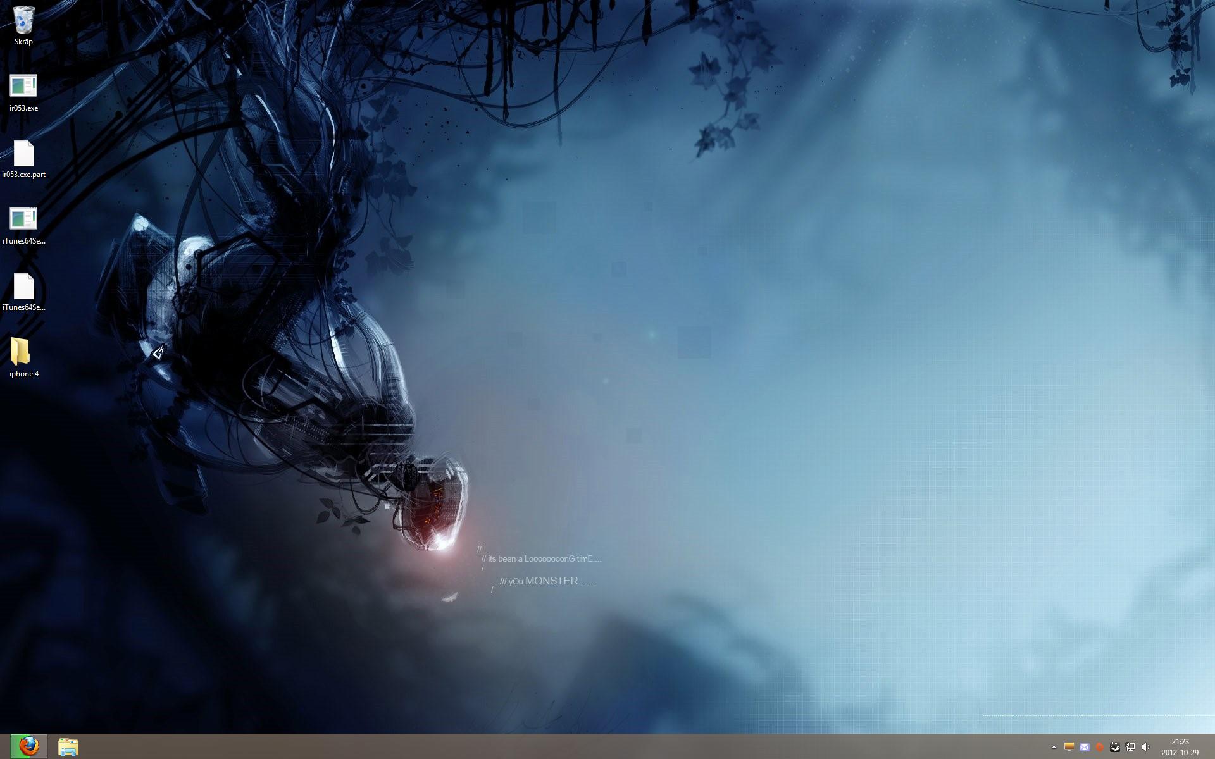This screenshot has height=759, width=1215.
Task: Click the Firefox taskbar button
Action: [x=28, y=746]
